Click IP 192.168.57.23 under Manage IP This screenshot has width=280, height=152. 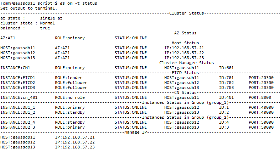point(75,147)
